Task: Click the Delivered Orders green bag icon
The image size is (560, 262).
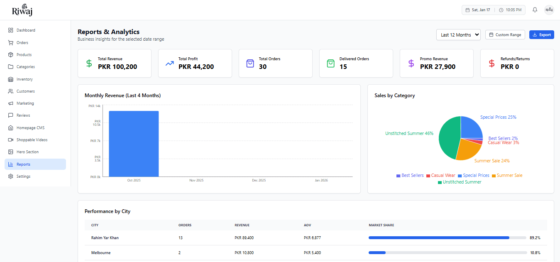Action: point(330,64)
